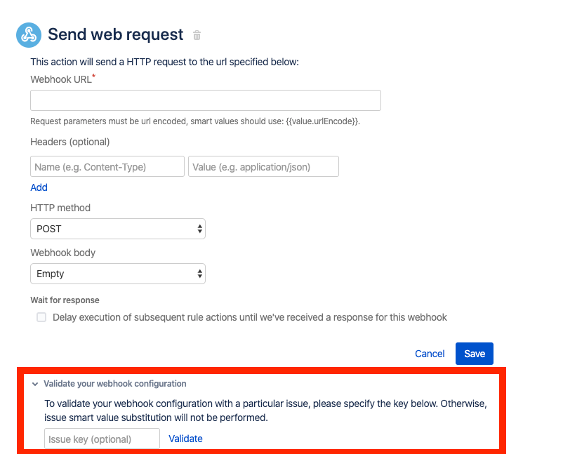This screenshot has height=454, width=563.
Task: Click the Send web request title
Action: [x=116, y=34]
